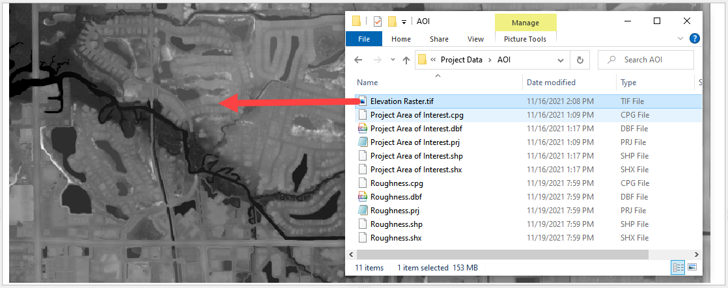Open Explorer help via question mark
The width and height of the screenshot is (728, 288).
(x=694, y=39)
